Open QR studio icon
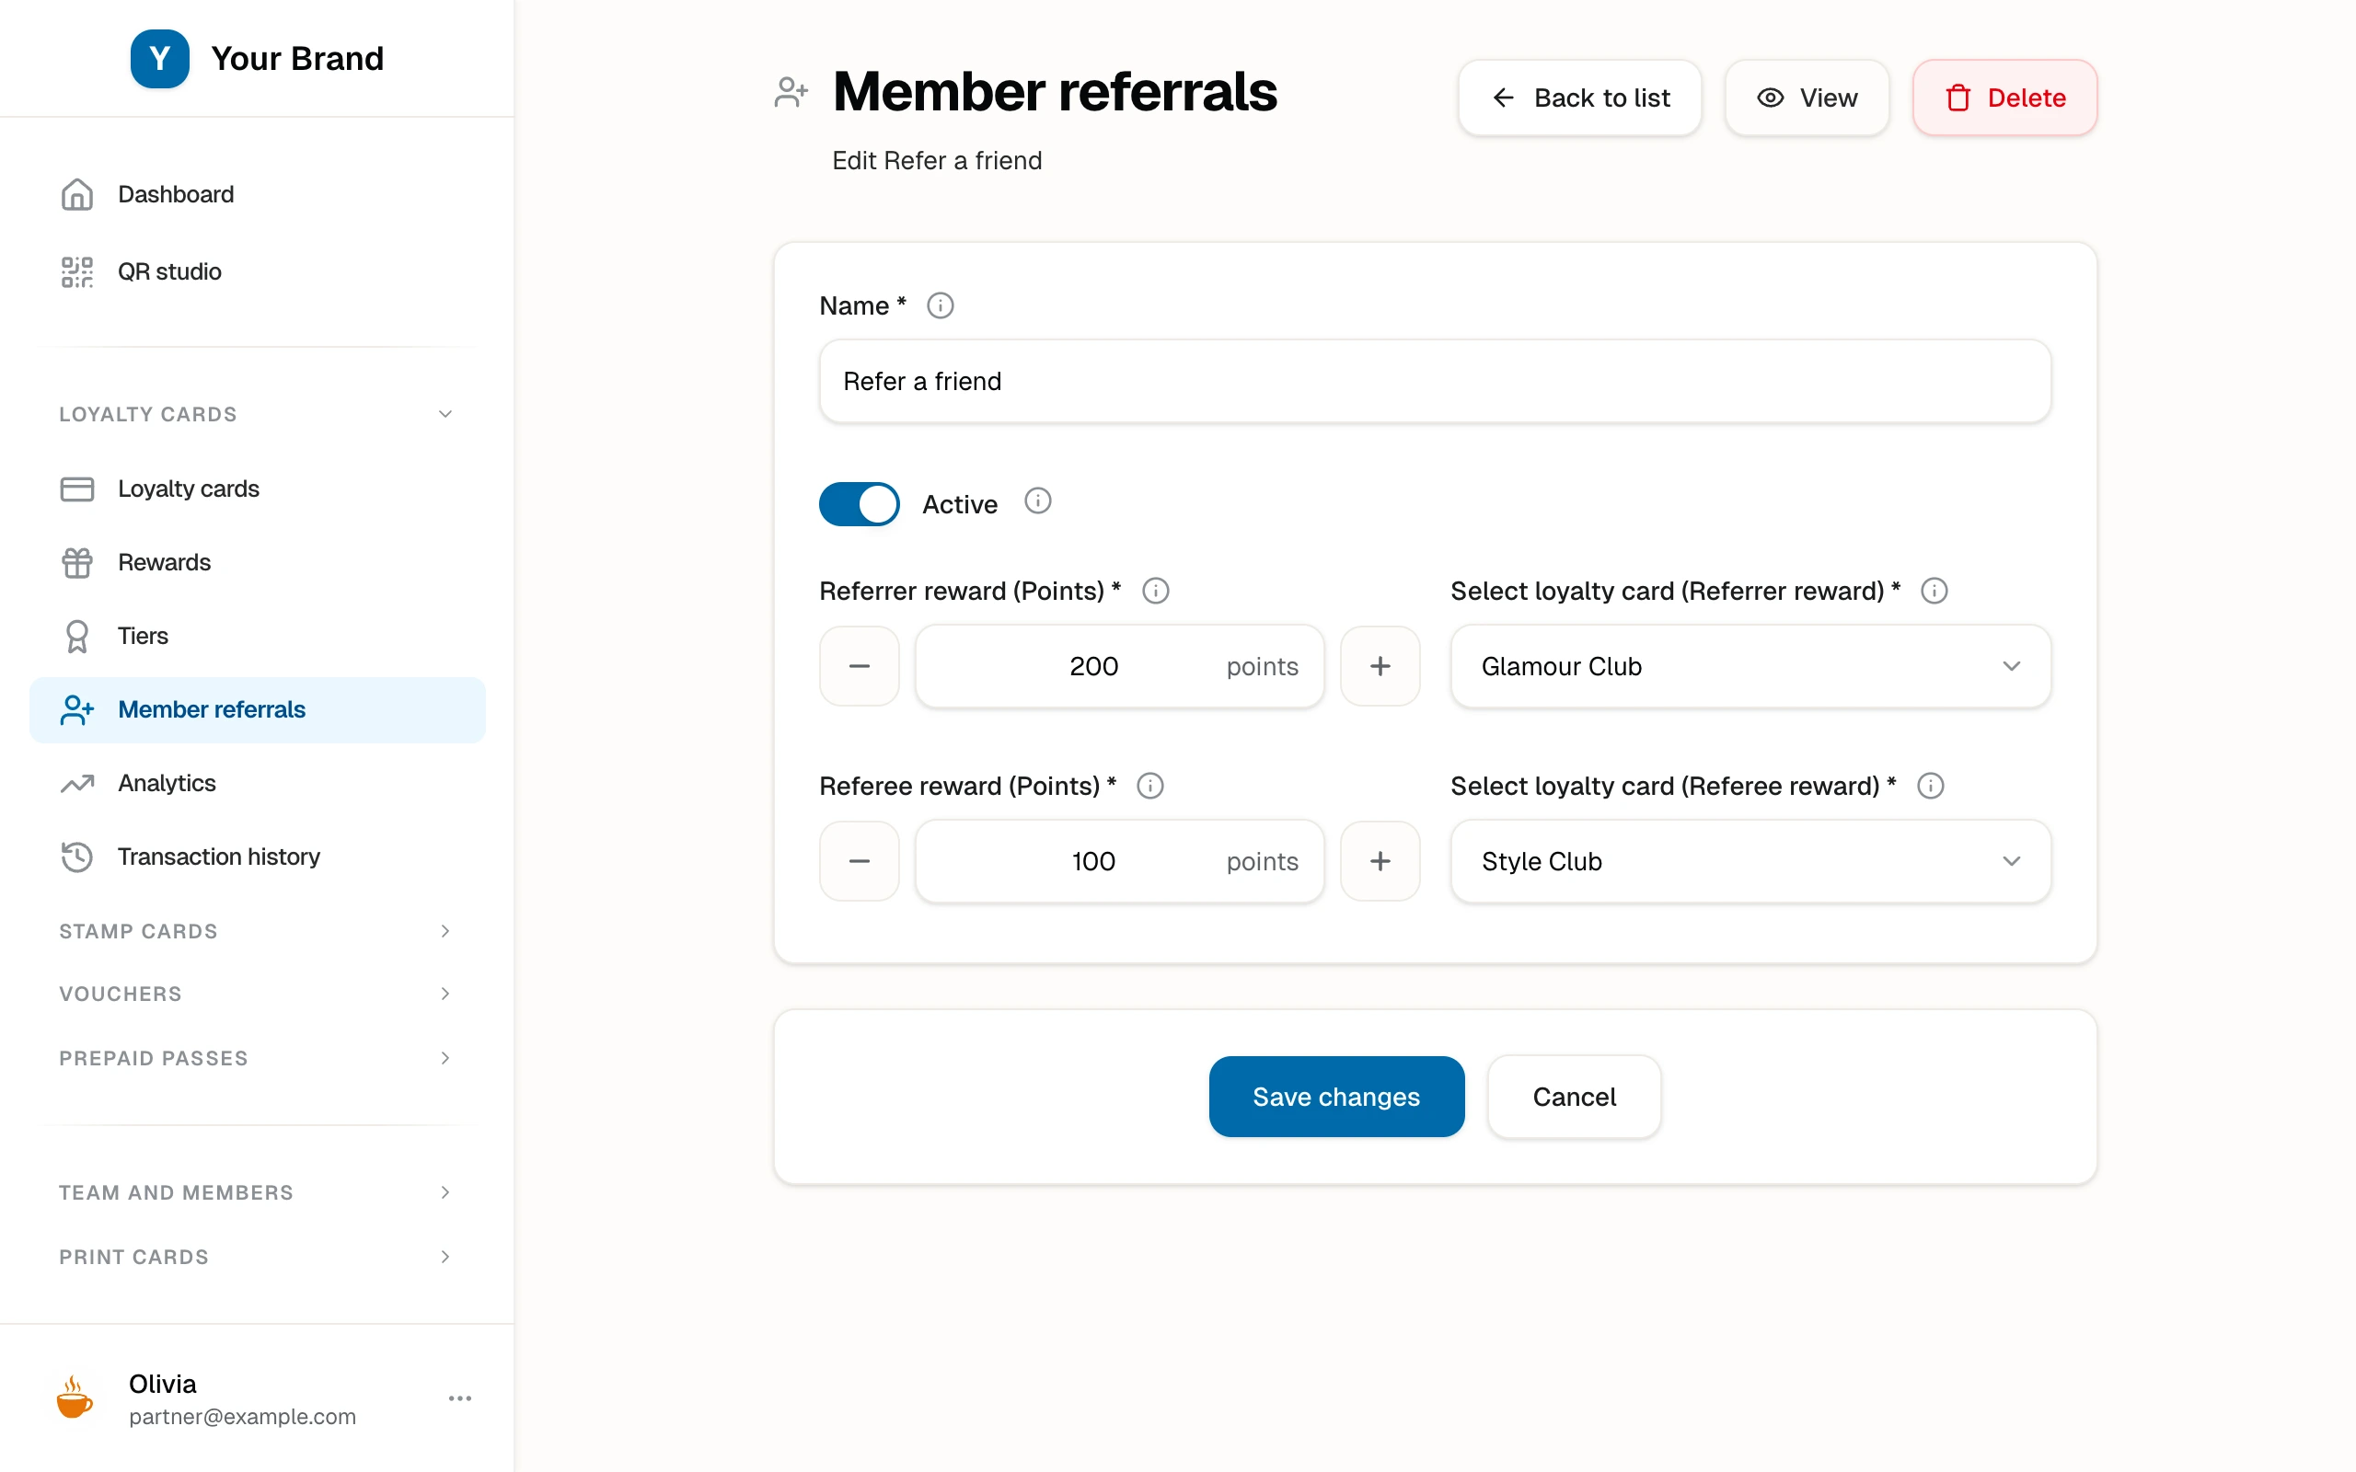 coord(77,271)
